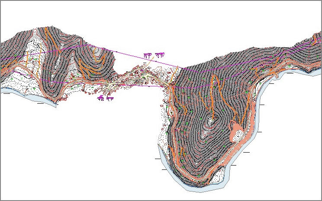Select the small red rectangle on peninsula's west edge

[x=164, y=127]
